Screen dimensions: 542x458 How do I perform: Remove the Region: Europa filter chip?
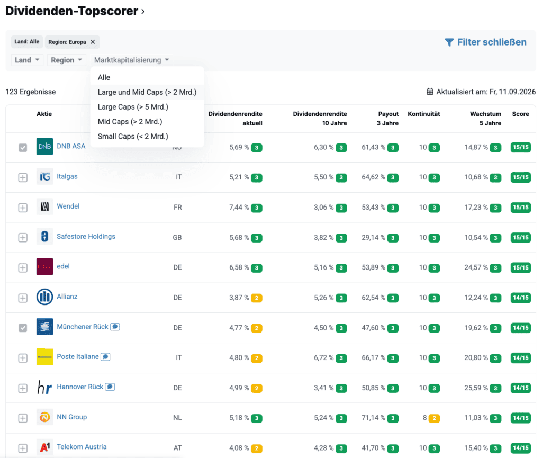[x=93, y=42]
